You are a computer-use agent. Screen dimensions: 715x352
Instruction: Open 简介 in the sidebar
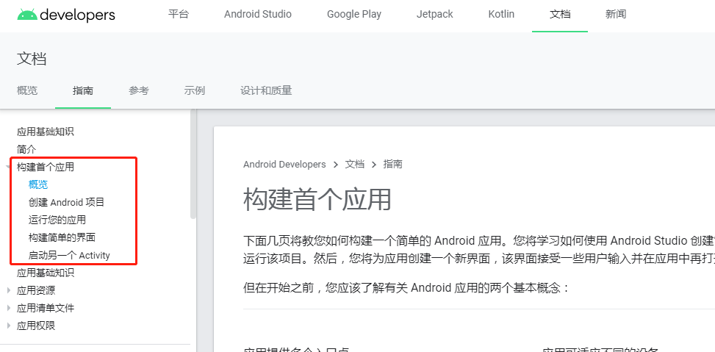[x=26, y=150]
